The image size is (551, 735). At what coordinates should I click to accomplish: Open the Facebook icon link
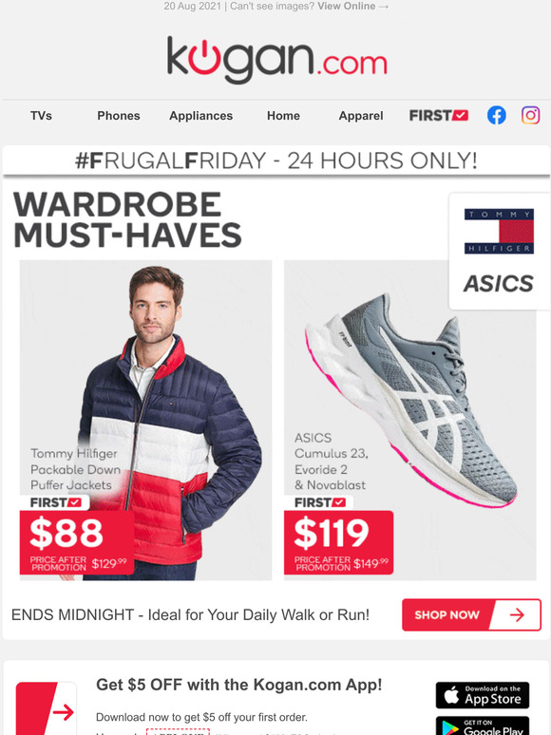coord(496,115)
